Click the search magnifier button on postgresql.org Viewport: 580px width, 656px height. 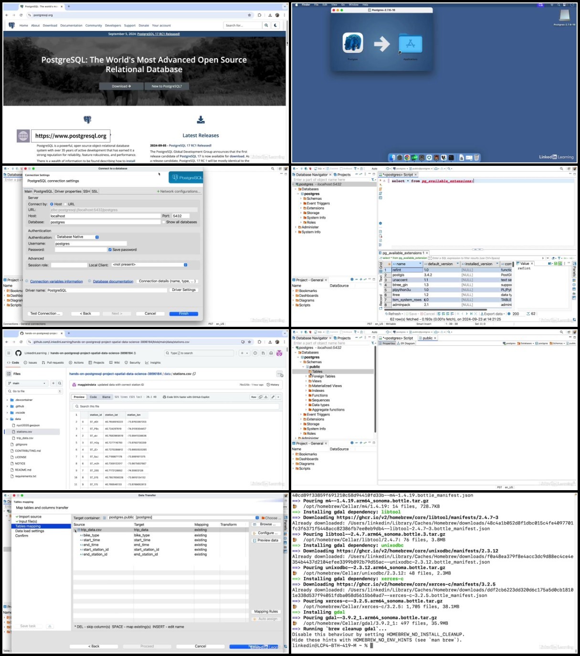point(266,25)
